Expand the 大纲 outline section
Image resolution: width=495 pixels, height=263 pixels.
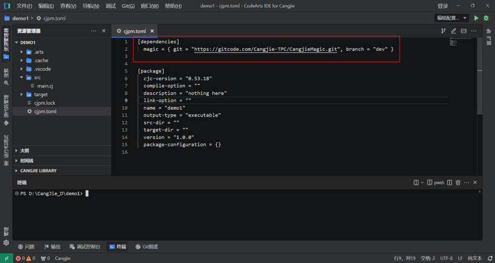click(62, 150)
